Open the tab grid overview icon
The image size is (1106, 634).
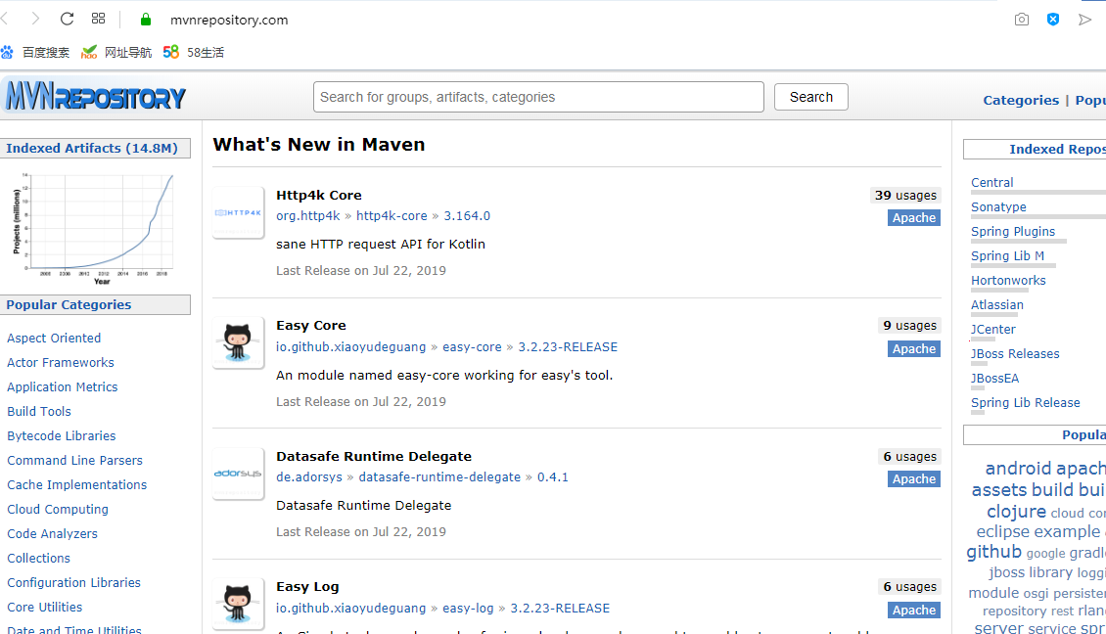click(98, 19)
